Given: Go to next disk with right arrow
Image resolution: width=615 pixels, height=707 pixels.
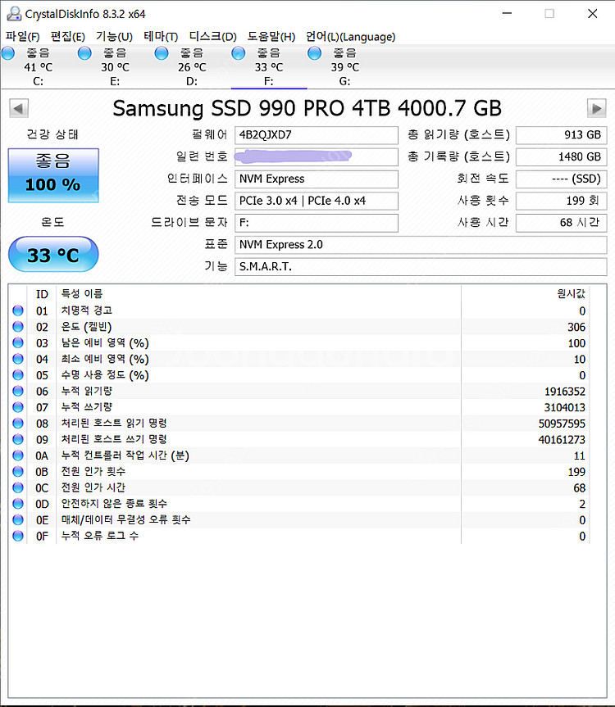Looking at the screenshot, I should 596,108.
